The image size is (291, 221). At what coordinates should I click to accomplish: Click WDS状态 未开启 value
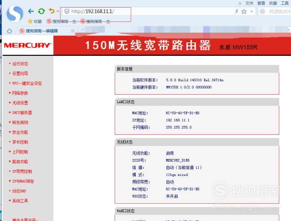tap(172, 196)
